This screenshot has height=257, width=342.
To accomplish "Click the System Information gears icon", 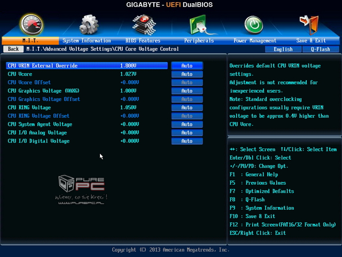I will tap(89, 25).
